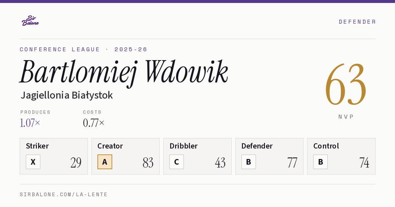Select the C grade badge under Dribbler
Viewport: 395px width, 207px height.
(x=176, y=162)
